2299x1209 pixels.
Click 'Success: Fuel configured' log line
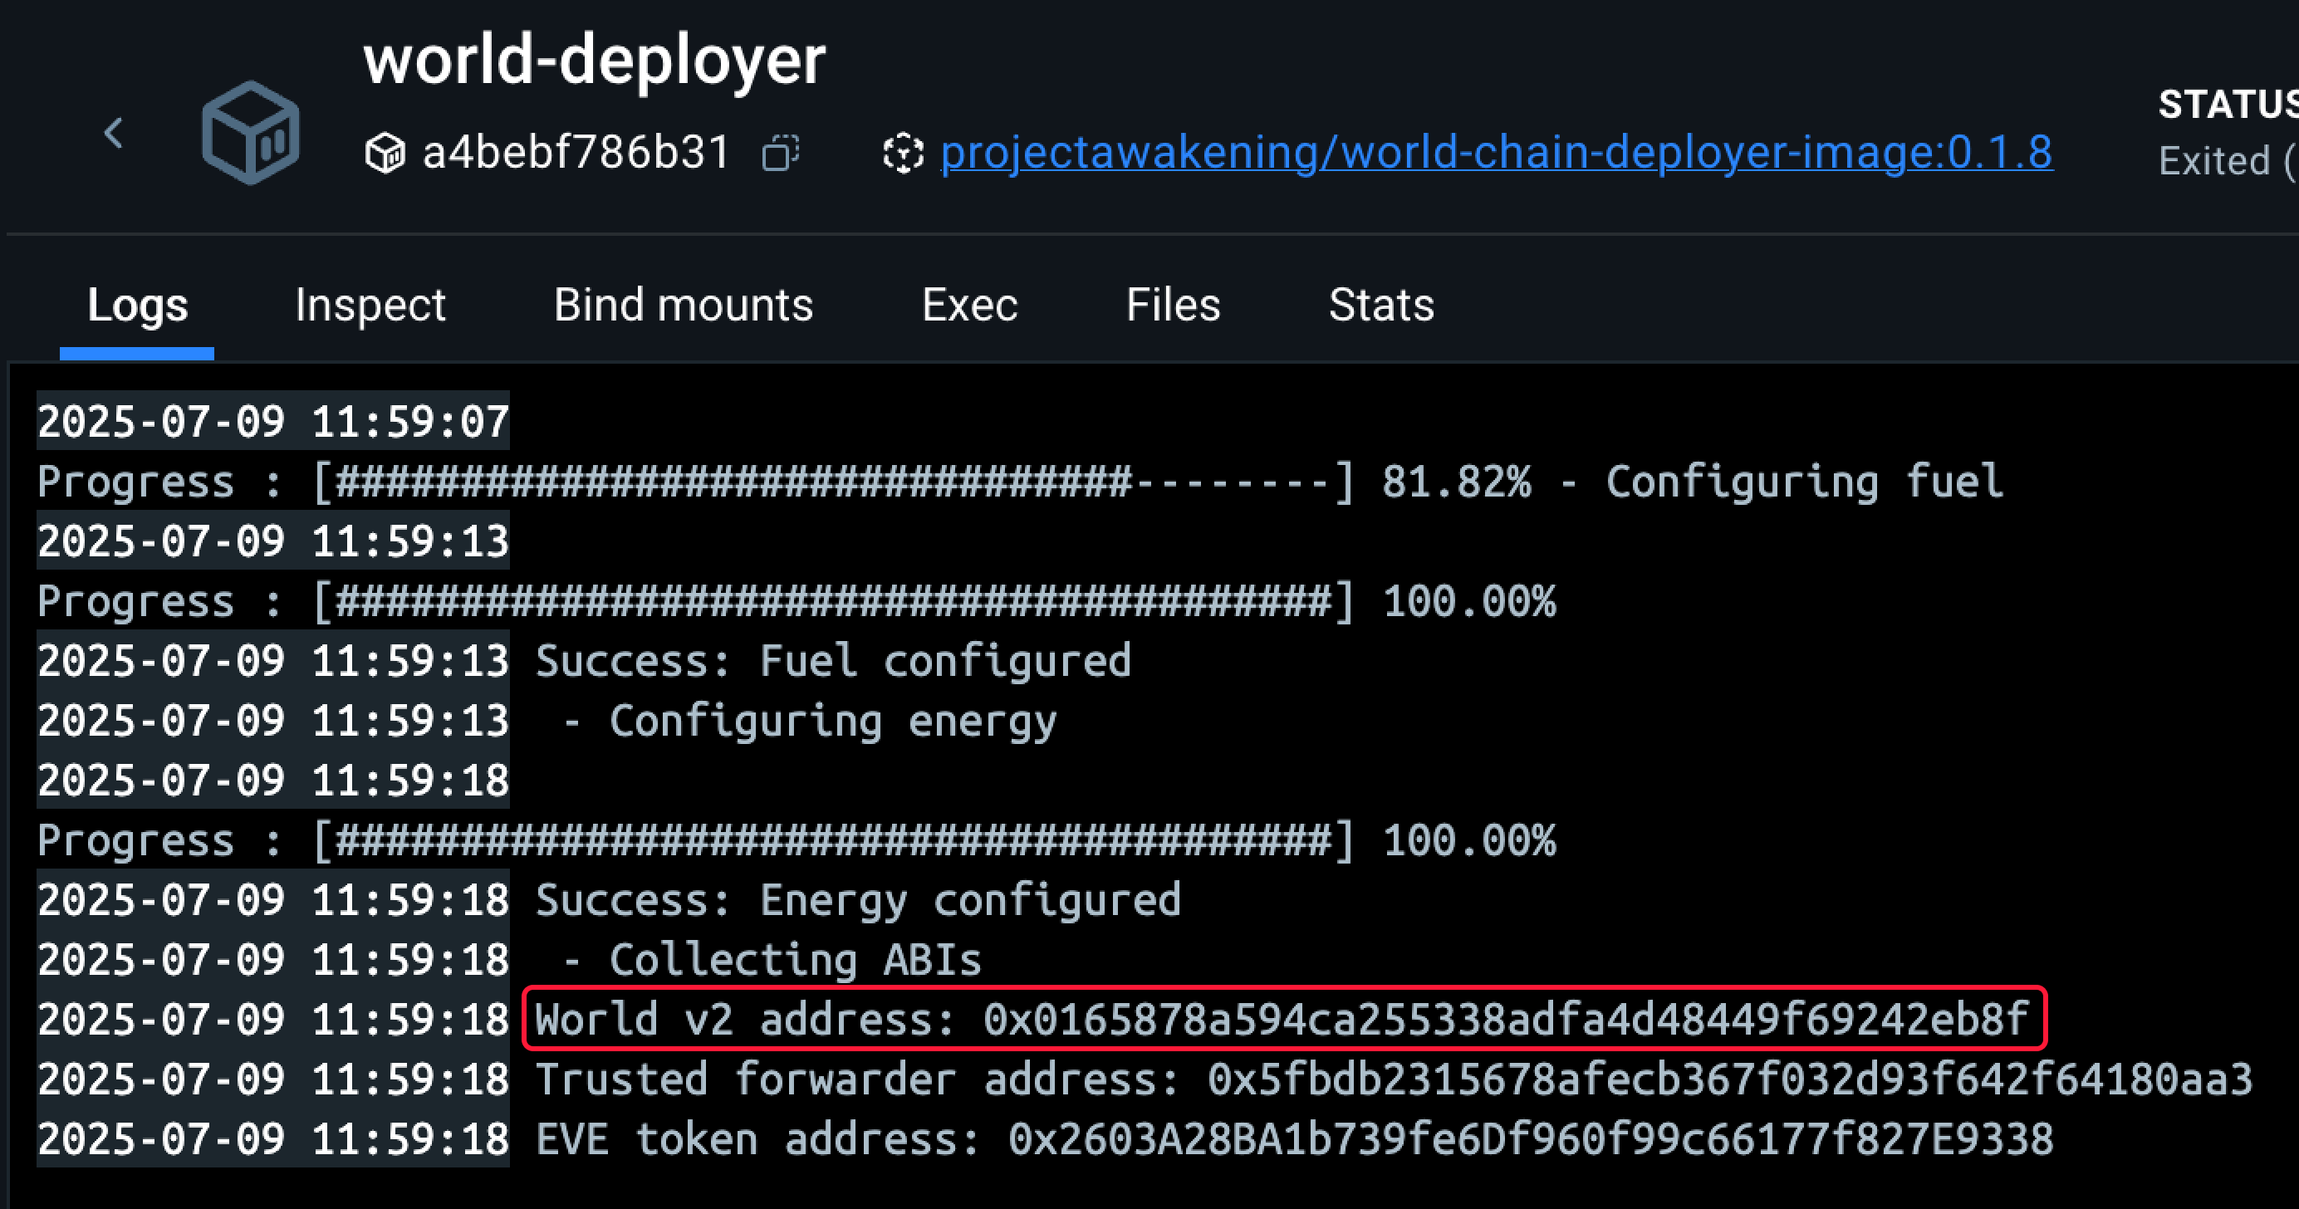coord(834,661)
